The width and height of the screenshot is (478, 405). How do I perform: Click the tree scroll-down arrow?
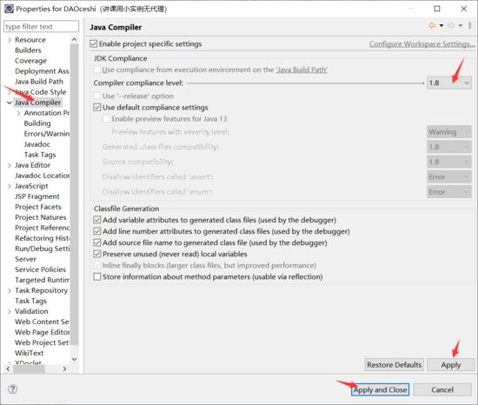74,359
